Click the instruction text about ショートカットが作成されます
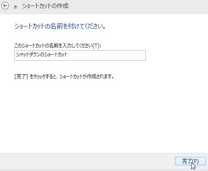 click(x=64, y=77)
